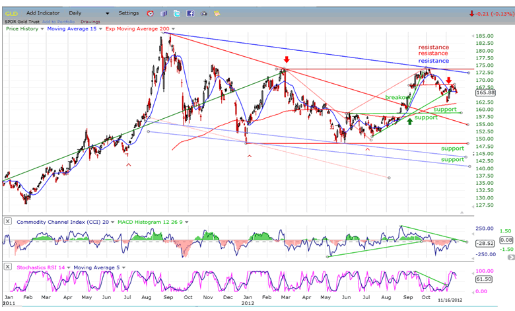Click the book icon in the toolbar
Image resolution: width=515 pixels, height=311 pixels.
click(x=164, y=13)
